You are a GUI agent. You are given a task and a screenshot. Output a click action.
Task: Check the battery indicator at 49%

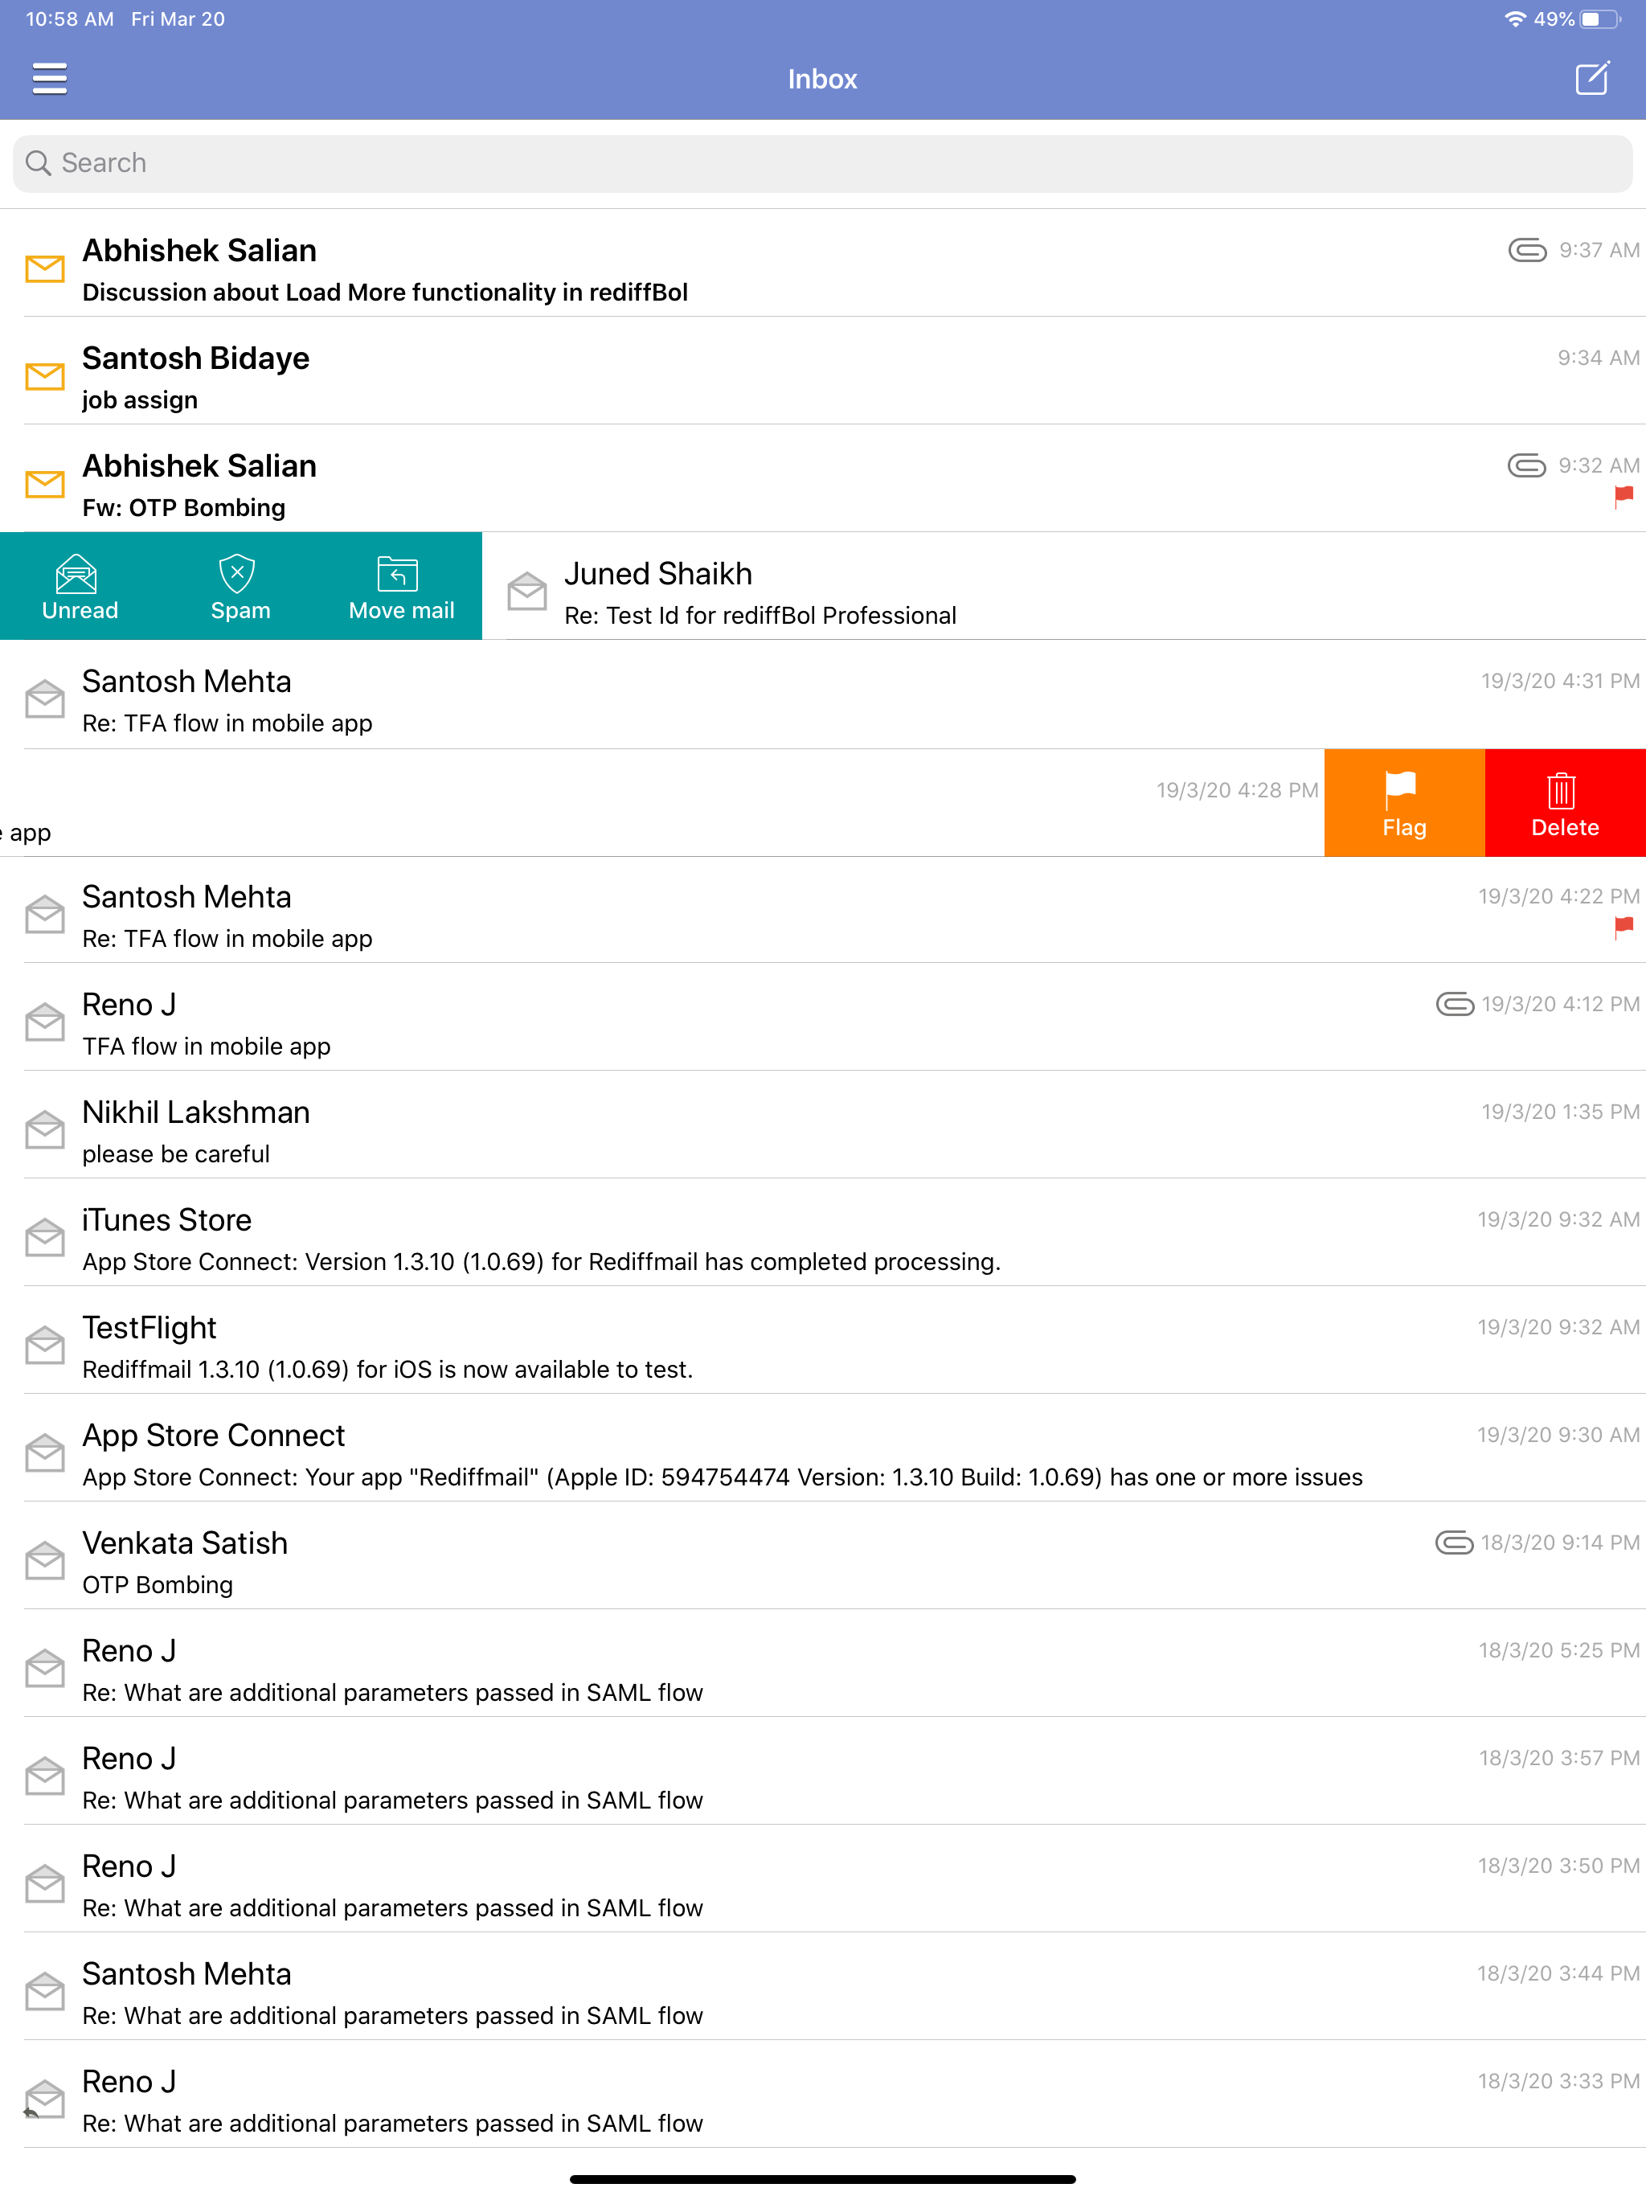[1599, 18]
